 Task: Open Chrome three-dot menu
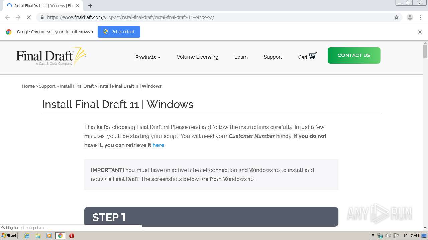[421, 17]
